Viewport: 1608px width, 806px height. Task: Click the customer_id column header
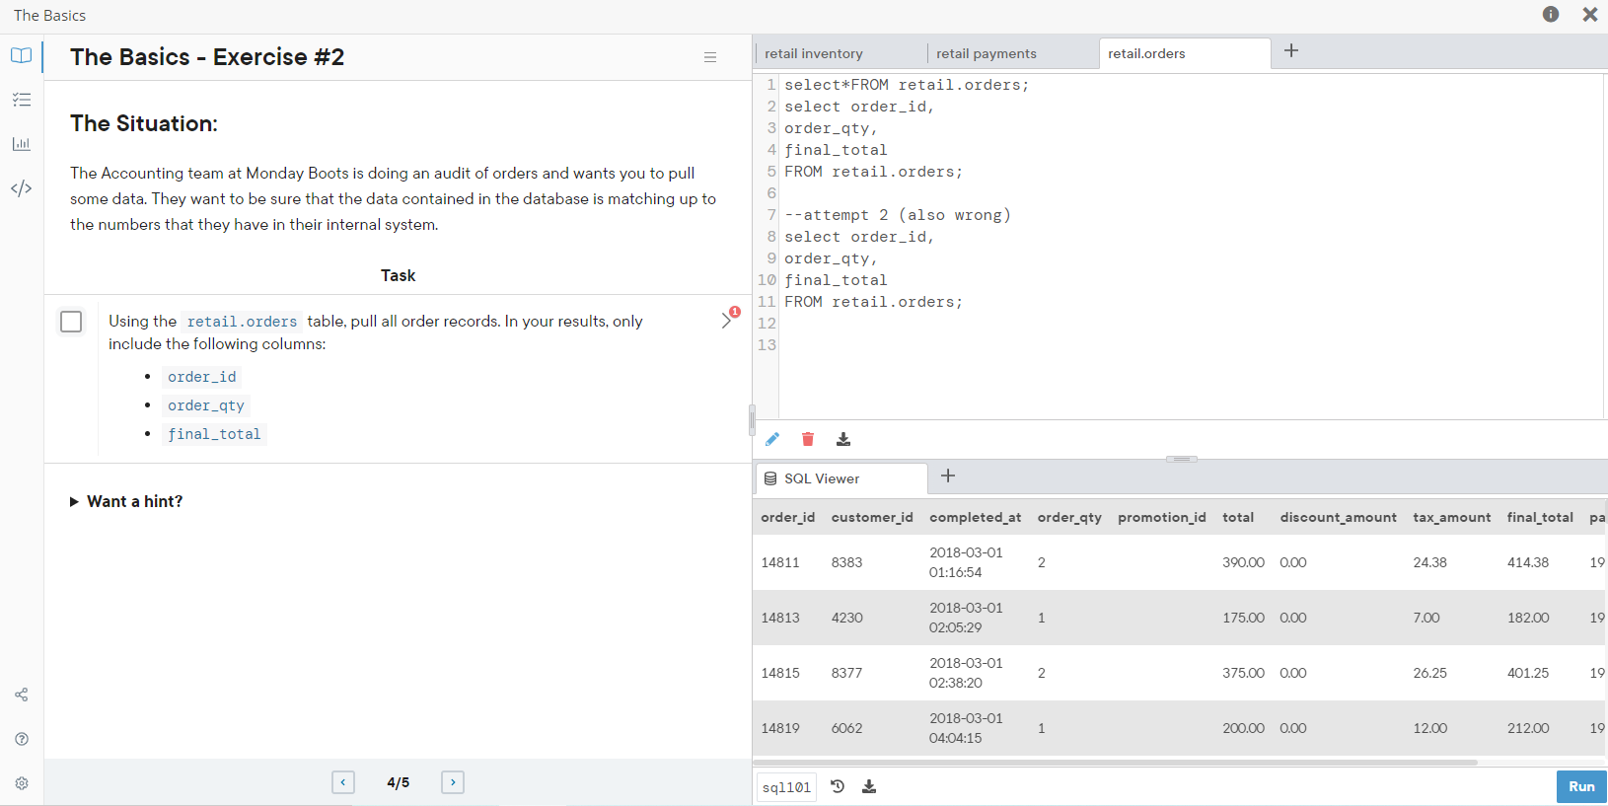click(872, 517)
